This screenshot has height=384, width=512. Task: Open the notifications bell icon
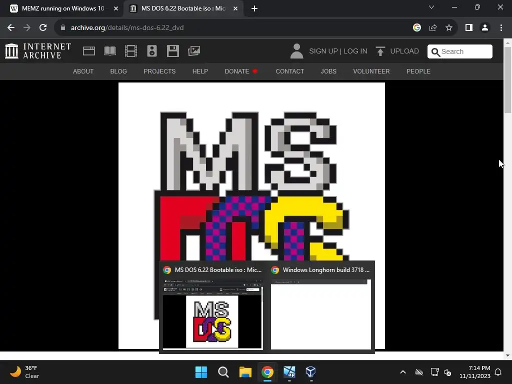pyautogui.click(x=498, y=372)
